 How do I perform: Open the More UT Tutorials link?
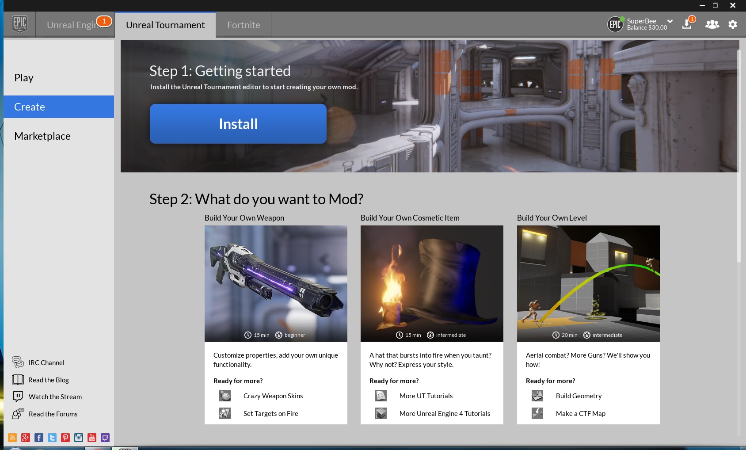[x=426, y=396]
